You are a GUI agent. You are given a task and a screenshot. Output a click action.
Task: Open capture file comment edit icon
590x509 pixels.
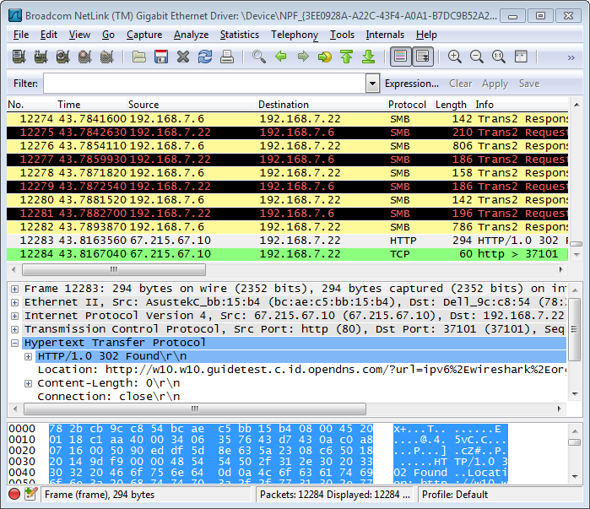pyautogui.click(x=31, y=494)
